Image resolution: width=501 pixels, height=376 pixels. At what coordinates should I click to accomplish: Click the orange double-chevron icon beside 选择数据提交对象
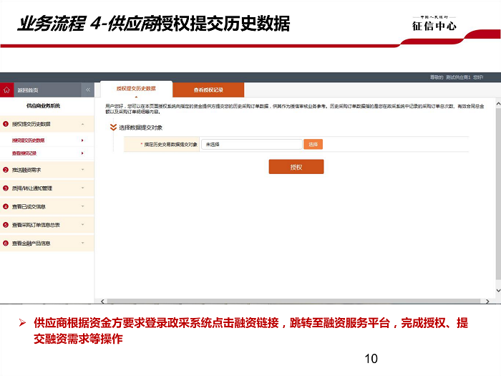[112, 127]
